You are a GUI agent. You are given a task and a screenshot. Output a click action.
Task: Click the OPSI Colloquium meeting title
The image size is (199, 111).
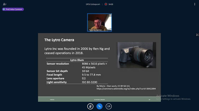pyautogui.click(x=93, y=4)
